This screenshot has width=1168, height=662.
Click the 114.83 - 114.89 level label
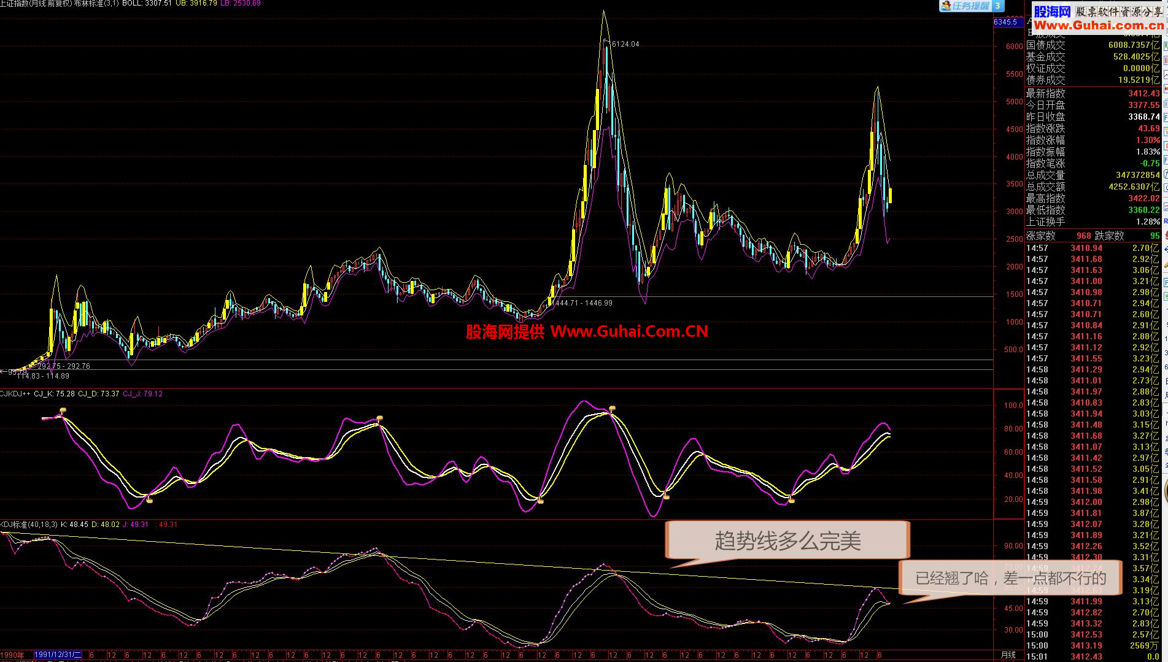[x=43, y=376]
